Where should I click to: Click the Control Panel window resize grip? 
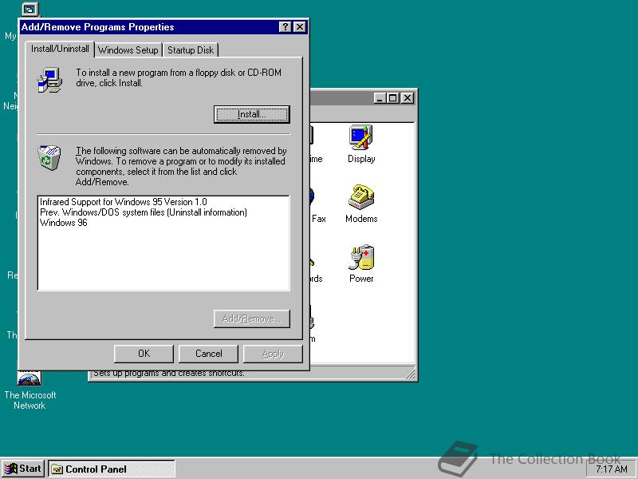(411, 374)
